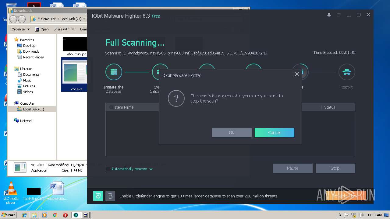Open Pictures library in Explorer sidebar

29,86
